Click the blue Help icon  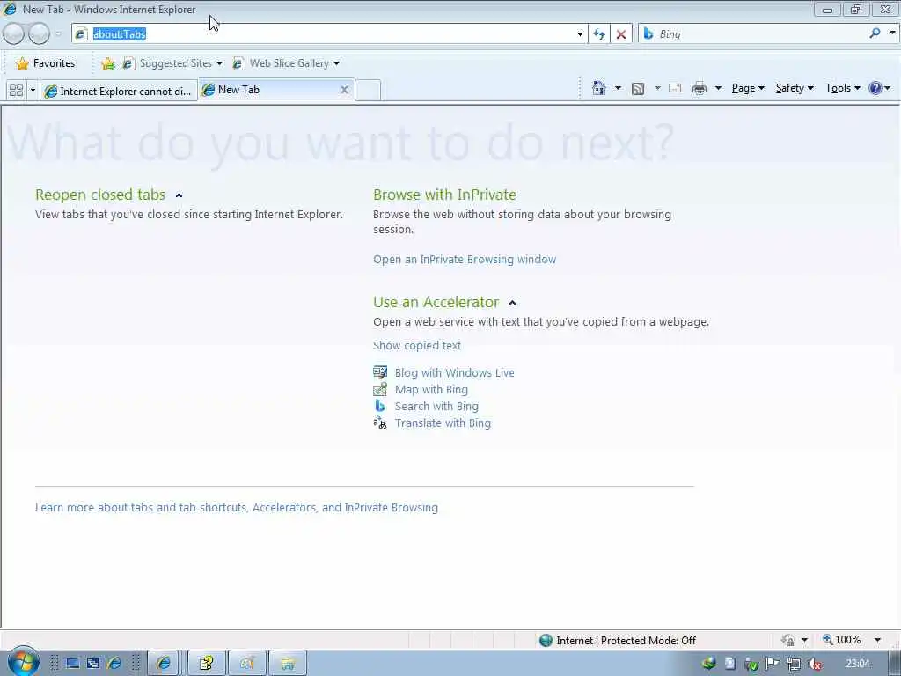875,88
